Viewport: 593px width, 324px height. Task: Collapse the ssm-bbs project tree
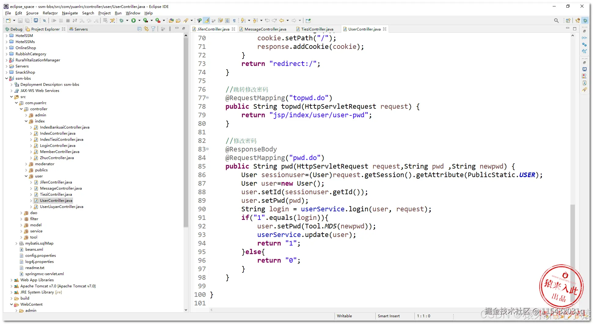click(x=7, y=78)
